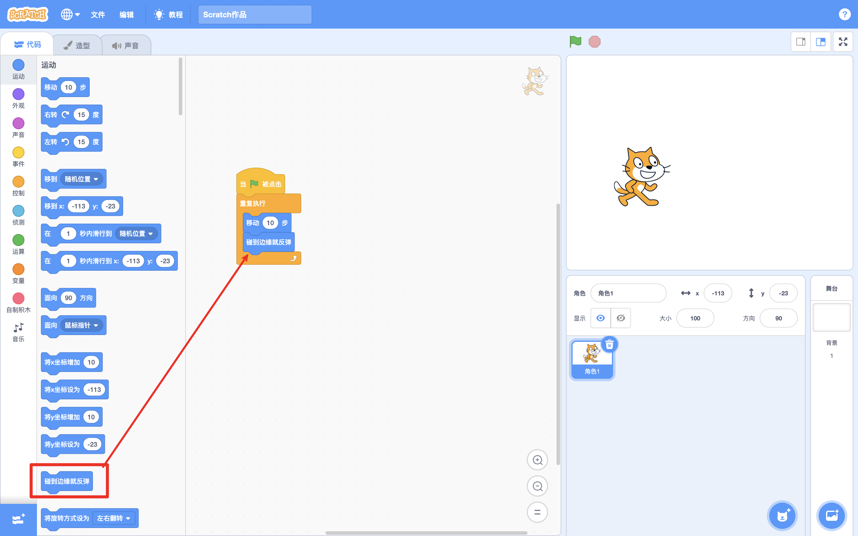Click the green flag to run
858x536 pixels.
click(575, 41)
